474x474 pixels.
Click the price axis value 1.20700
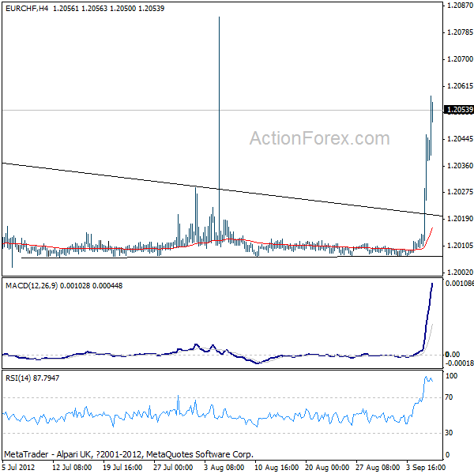460,59
